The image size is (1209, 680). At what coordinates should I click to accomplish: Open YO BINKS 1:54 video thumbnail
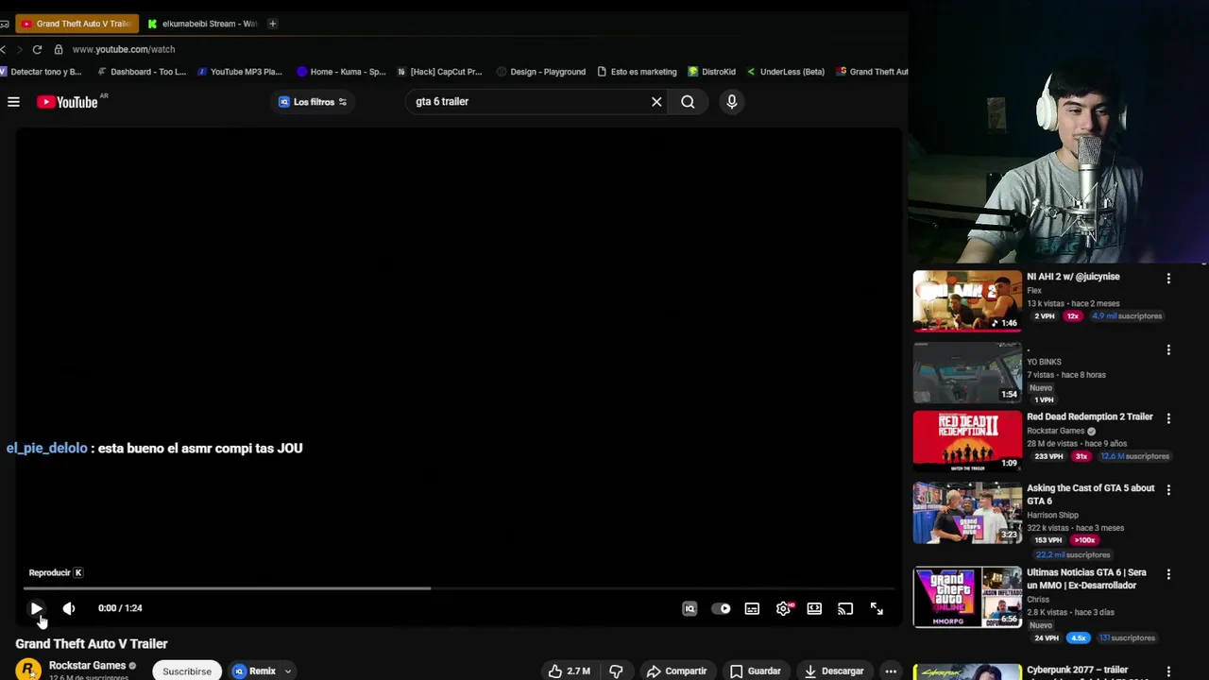click(967, 372)
